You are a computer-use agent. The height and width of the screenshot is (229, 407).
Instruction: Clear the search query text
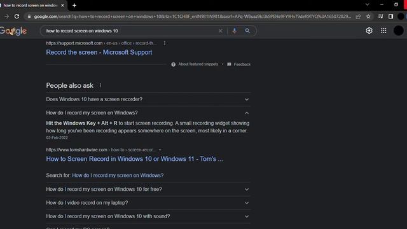click(x=221, y=31)
